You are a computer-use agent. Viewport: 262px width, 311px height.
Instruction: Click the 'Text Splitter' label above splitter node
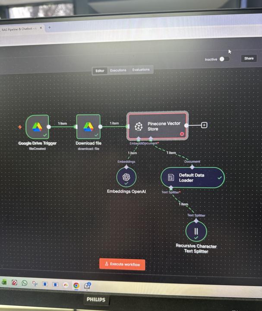click(x=196, y=215)
